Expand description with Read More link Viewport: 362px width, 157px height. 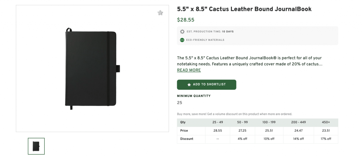(x=189, y=70)
